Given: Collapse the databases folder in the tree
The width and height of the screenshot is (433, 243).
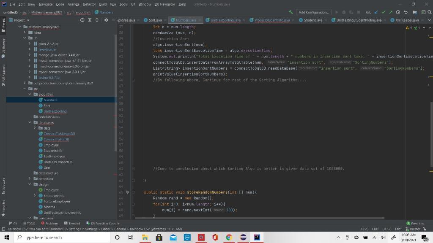Looking at the screenshot, I should point(30,122).
